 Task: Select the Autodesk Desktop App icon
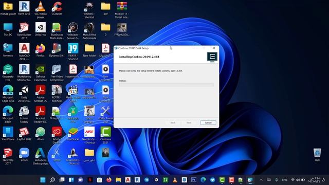click(x=41, y=156)
